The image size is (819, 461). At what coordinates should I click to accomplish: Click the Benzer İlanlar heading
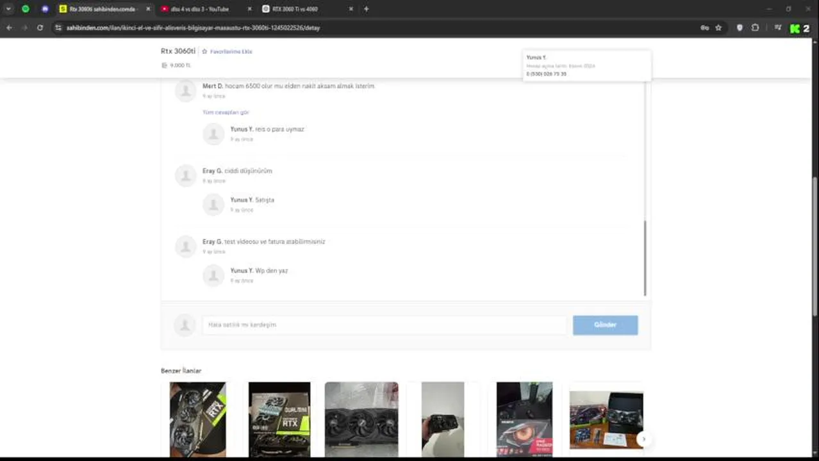click(x=181, y=371)
